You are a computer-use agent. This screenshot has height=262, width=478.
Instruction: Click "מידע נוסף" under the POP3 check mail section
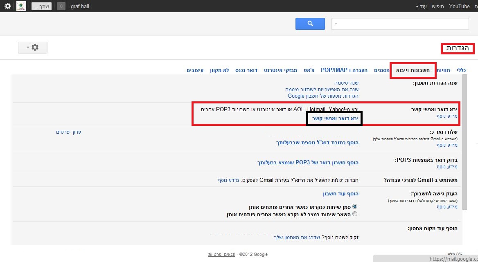[447, 167]
